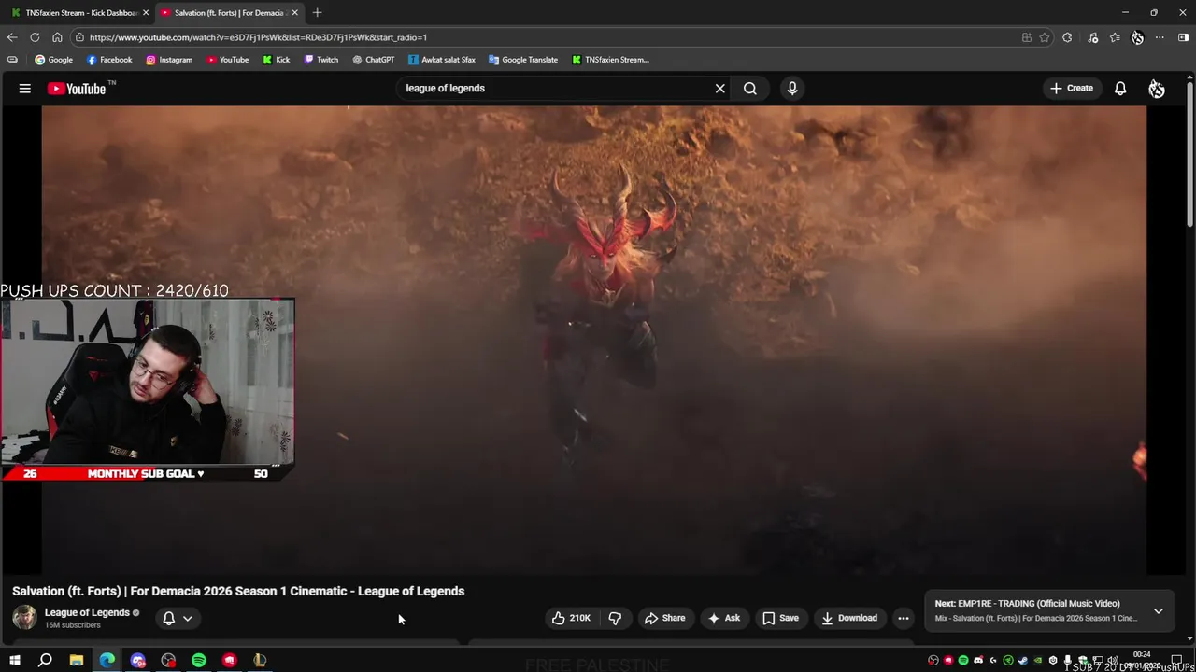Open browser profile icon
This screenshot has height=672, width=1196.
pos(1137,37)
